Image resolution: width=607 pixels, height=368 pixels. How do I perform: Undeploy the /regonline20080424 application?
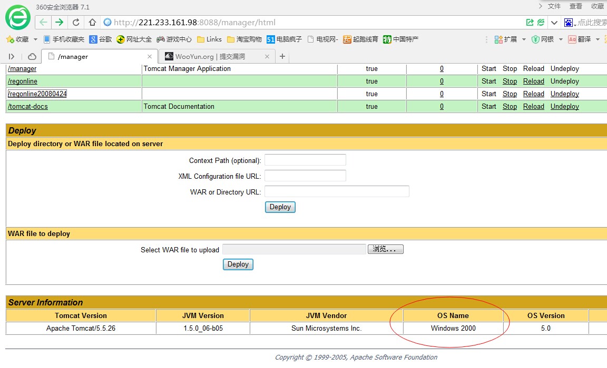coord(565,94)
